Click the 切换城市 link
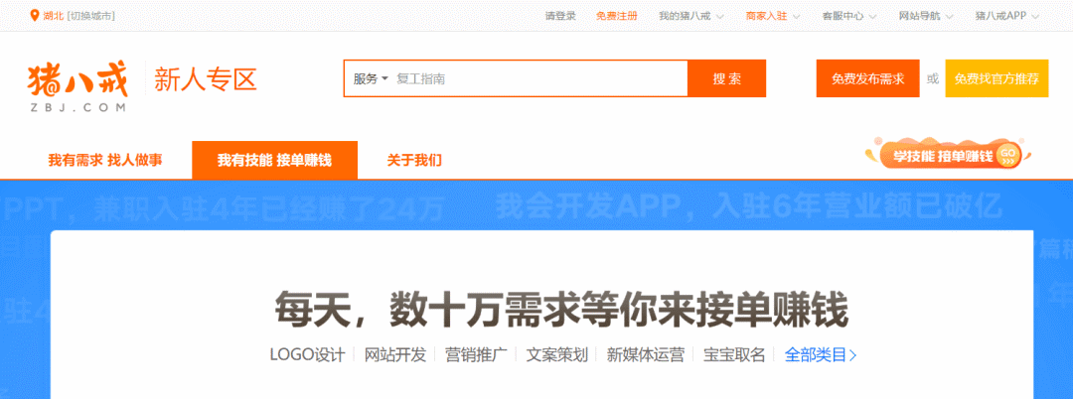This screenshot has height=399, width=1073. tap(91, 16)
